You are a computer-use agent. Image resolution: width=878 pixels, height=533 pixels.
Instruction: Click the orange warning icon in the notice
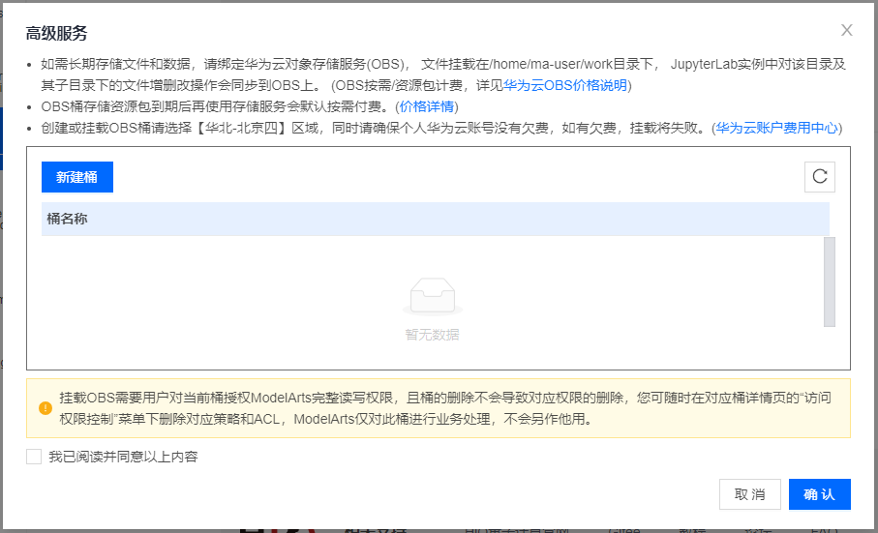[45, 408]
